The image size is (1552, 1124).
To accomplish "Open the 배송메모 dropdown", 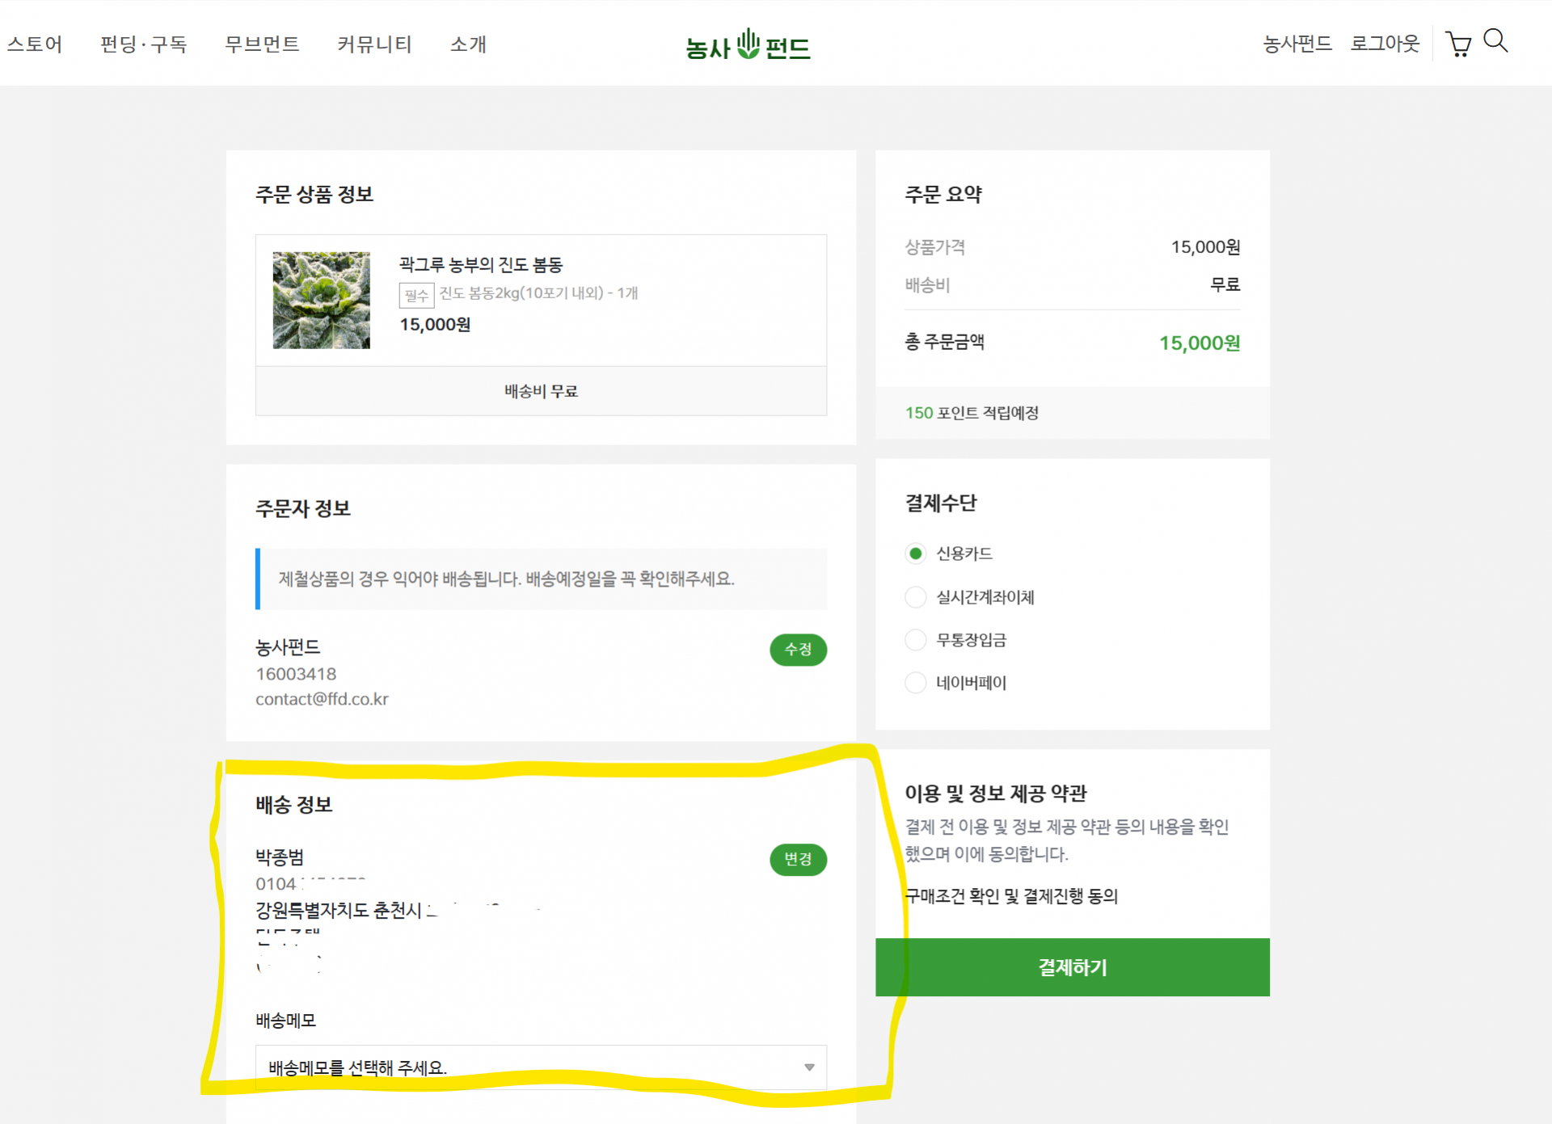I will (540, 1067).
